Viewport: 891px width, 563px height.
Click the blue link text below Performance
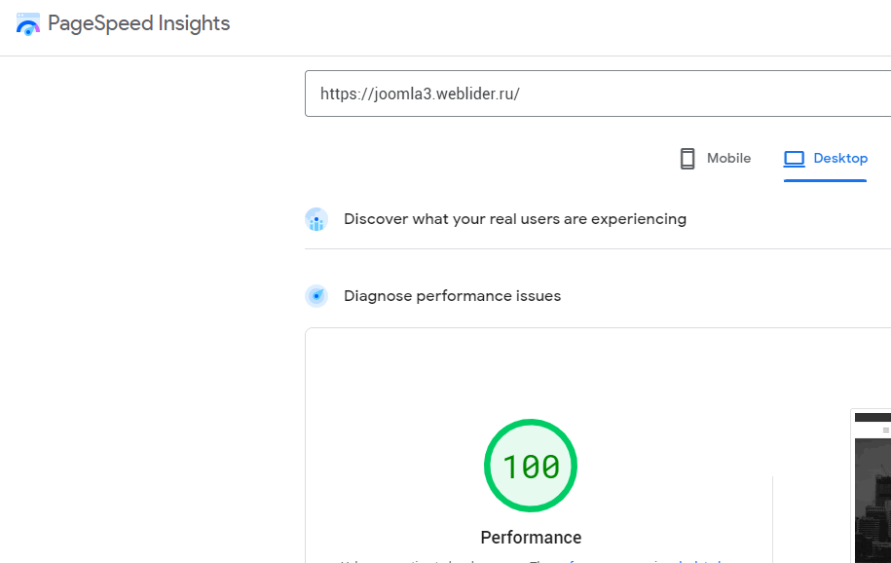click(643, 561)
